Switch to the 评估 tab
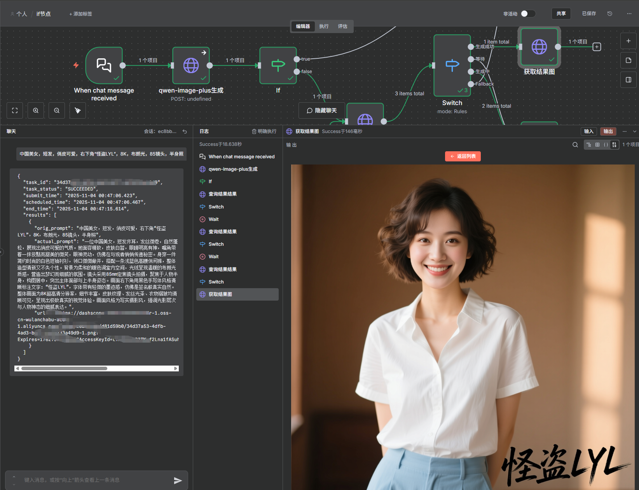The width and height of the screenshot is (639, 490). pos(342,26)
